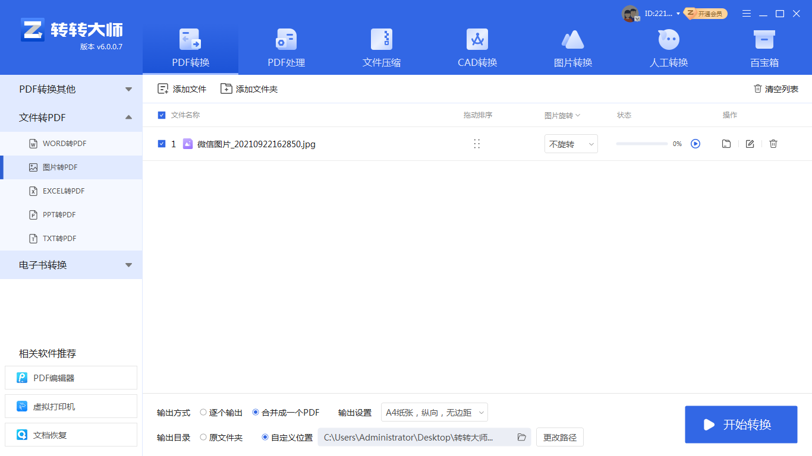
Task: Open the PDF转换 module
Action: point(190,47)
